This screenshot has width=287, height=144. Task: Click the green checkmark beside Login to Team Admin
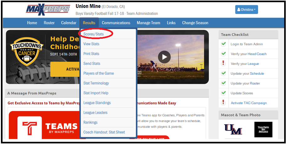[223, 44]
